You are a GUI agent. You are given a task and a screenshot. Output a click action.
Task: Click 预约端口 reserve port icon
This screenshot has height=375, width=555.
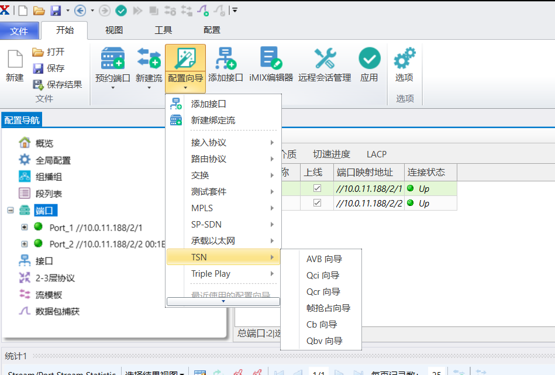coord(112,58)
